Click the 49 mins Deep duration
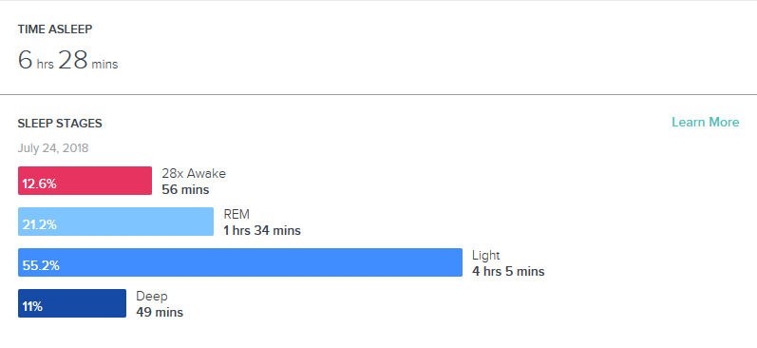757x348 pixels. point(160,312)
